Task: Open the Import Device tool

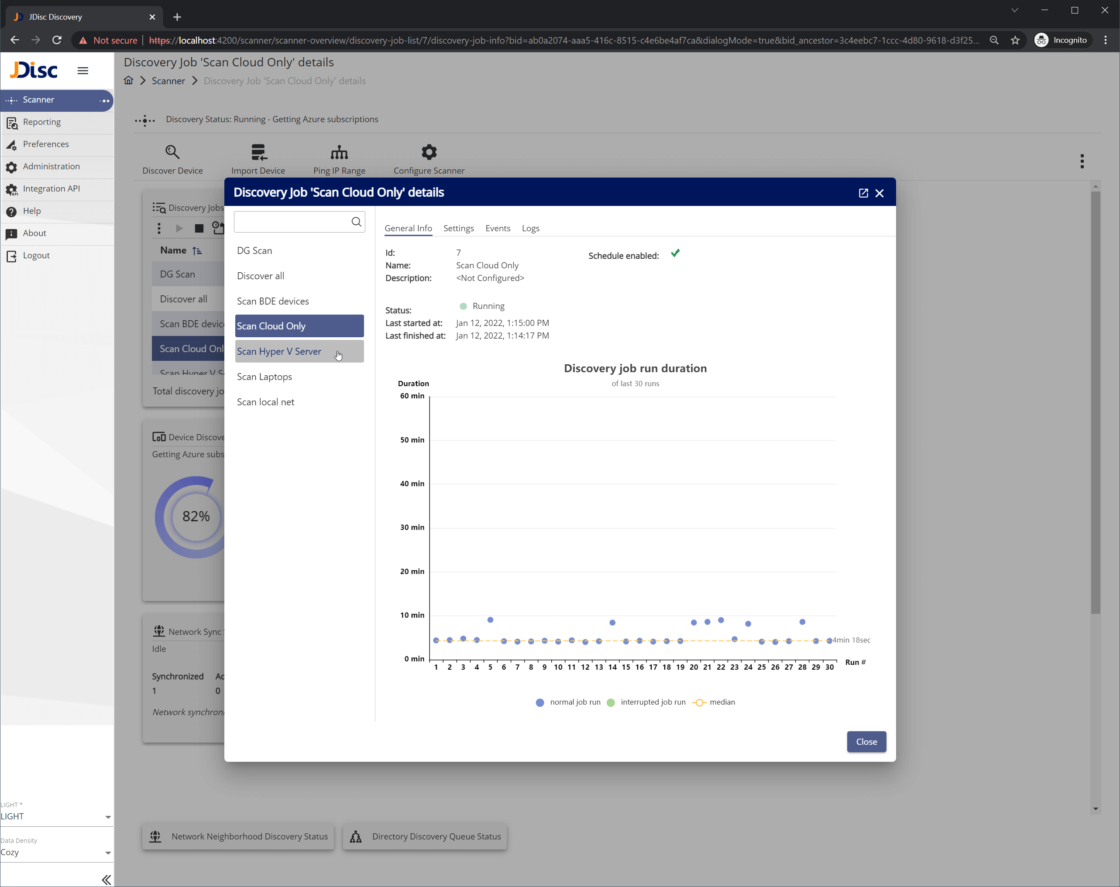Action: coord(258,152)
